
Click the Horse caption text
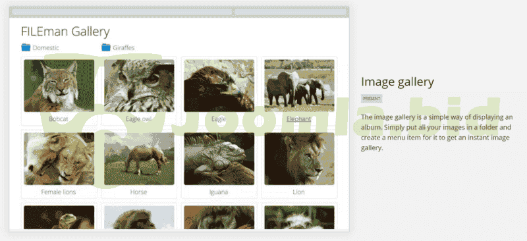(138, 192)
